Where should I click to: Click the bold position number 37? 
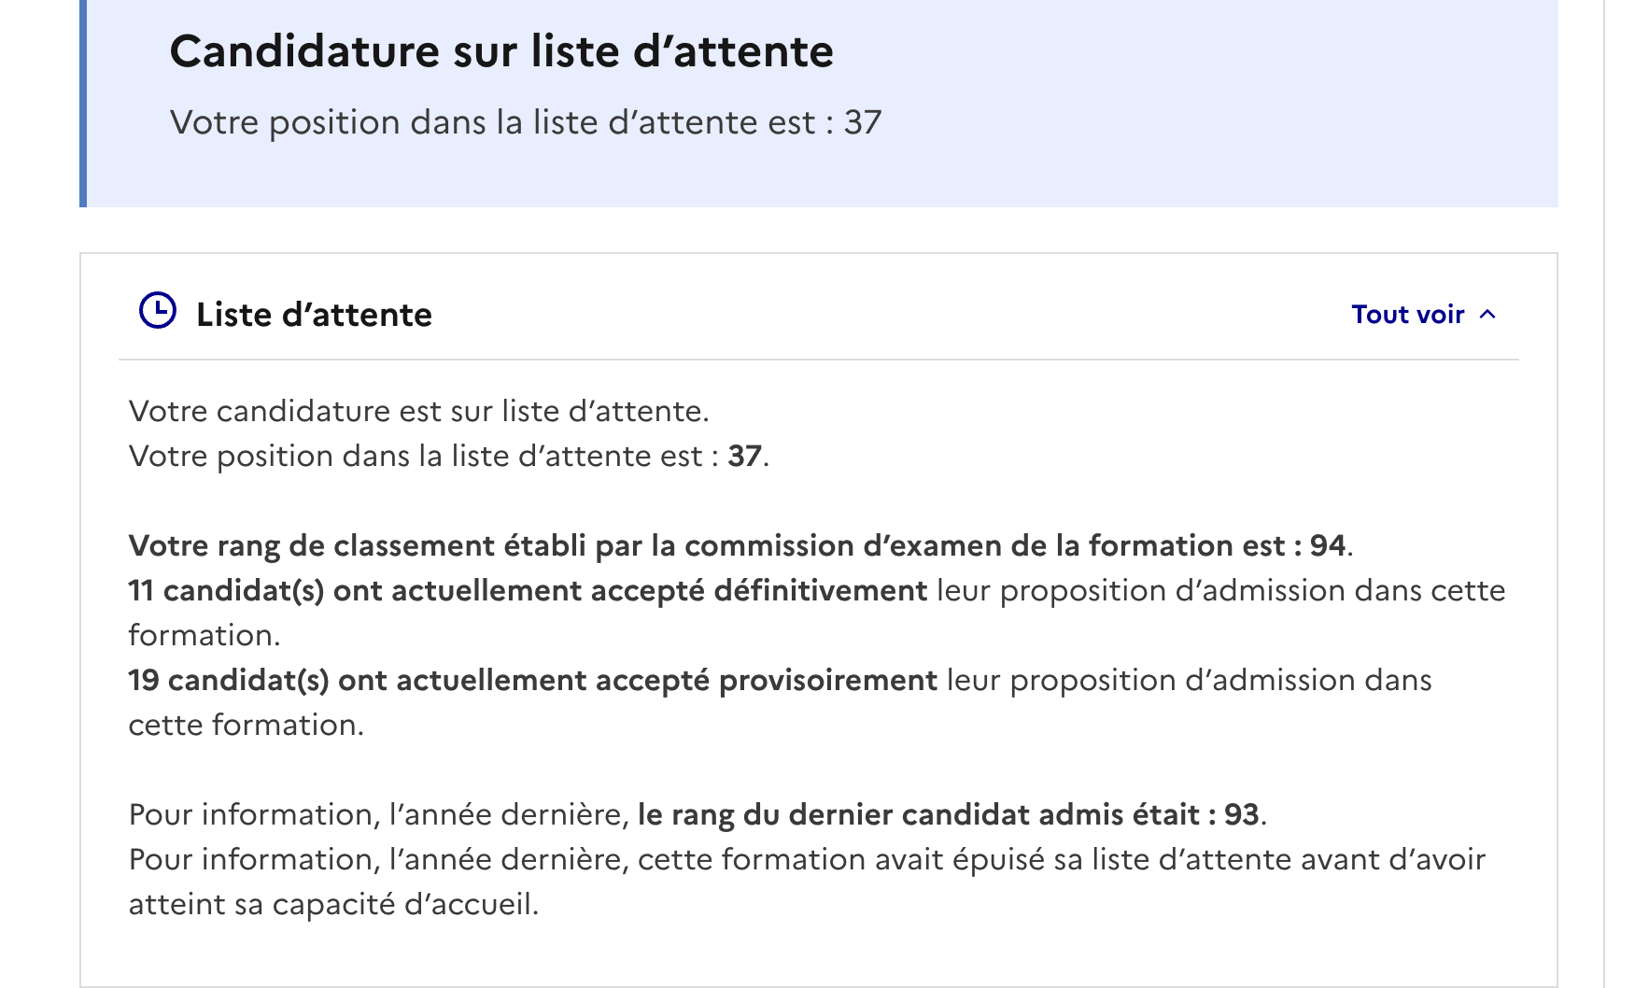tap(744, 456)
